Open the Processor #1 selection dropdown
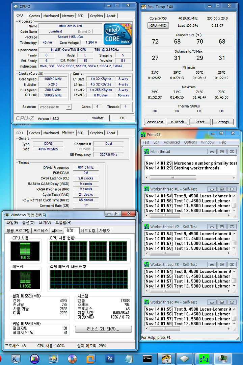The image size is (243, 365). click(69, 107)
